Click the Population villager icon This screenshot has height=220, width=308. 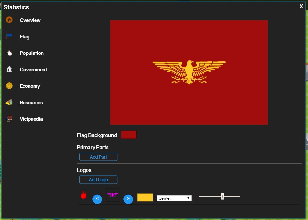tap(9, 53)
